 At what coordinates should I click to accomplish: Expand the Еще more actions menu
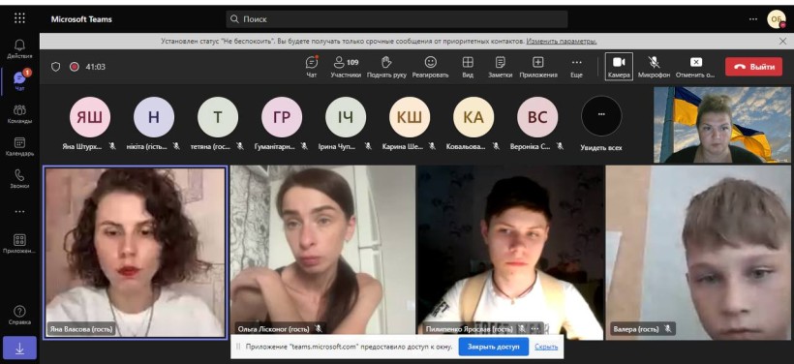pyautogui.click(x=576, y=67)
